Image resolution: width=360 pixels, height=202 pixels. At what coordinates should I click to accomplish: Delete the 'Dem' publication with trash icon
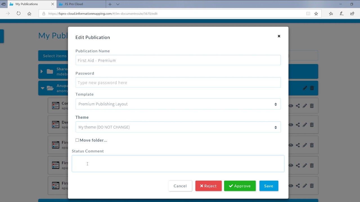click(312, 125)
